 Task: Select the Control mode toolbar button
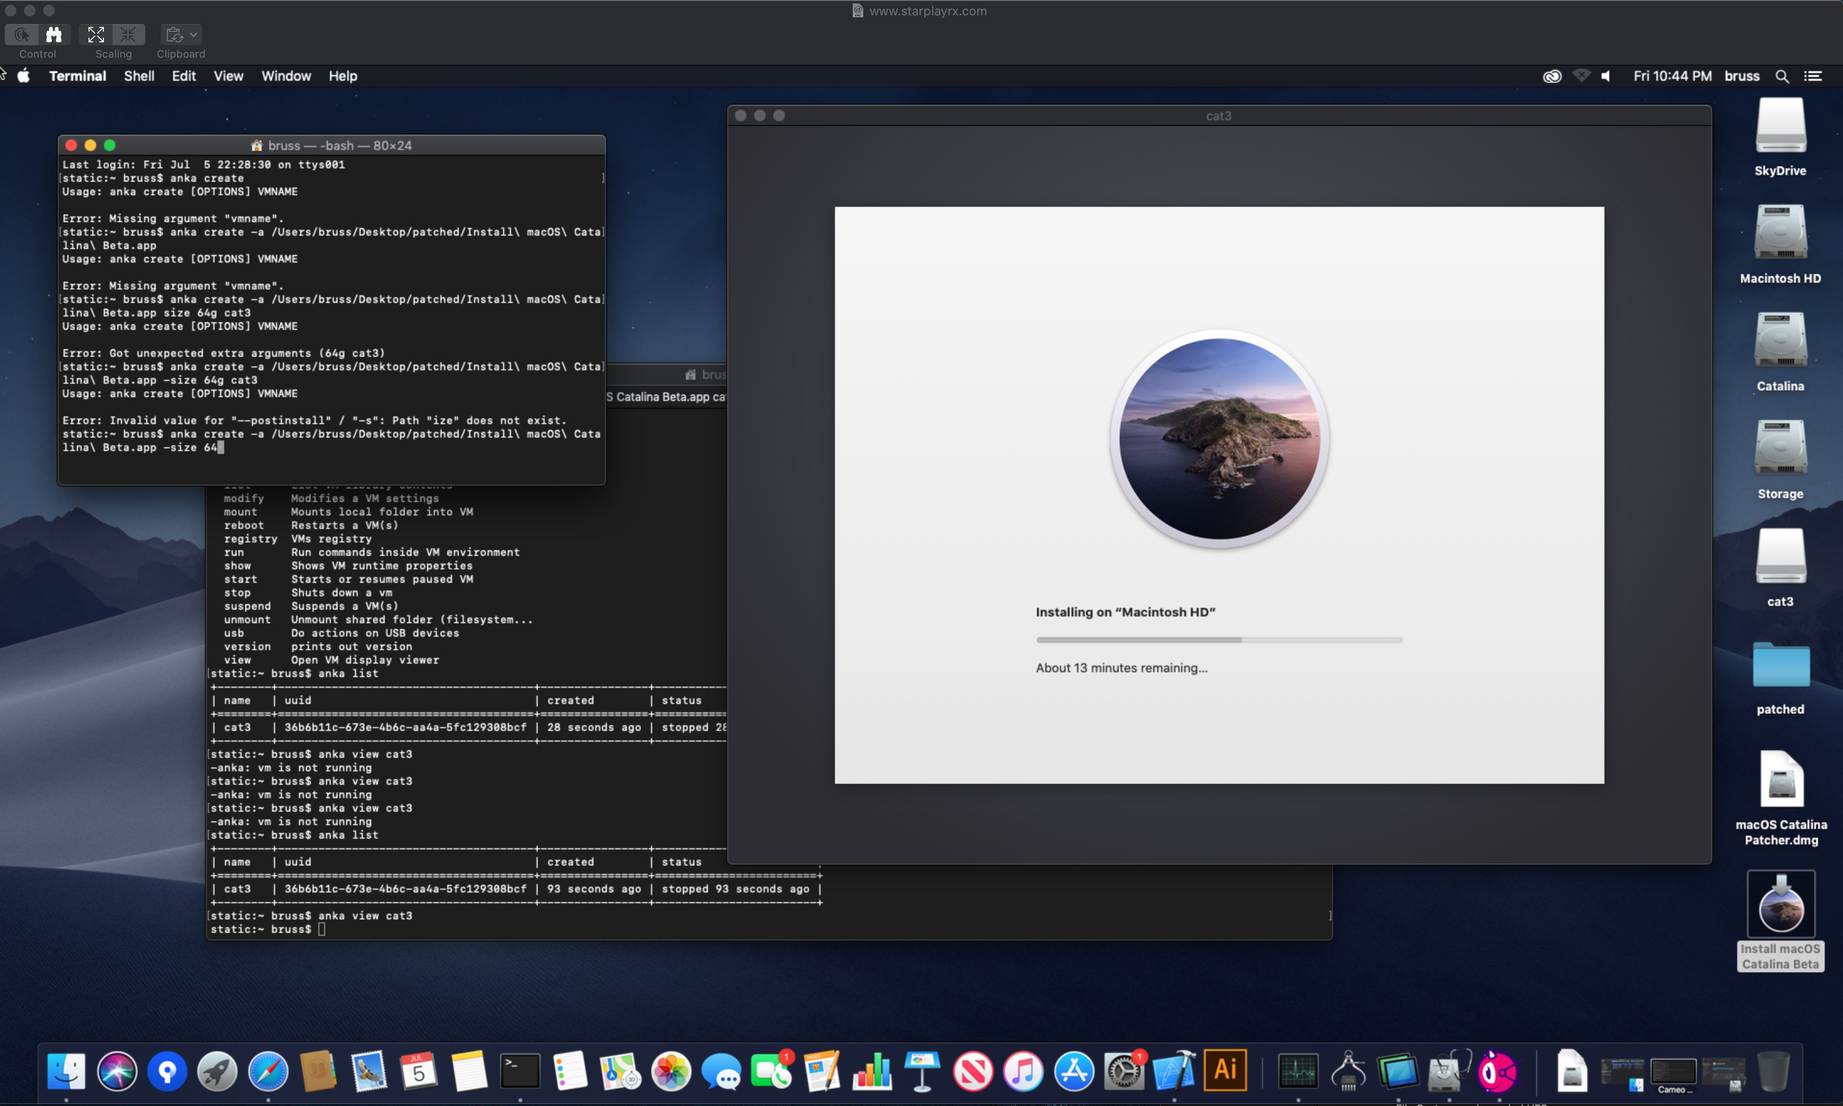[x=22, y=34]
